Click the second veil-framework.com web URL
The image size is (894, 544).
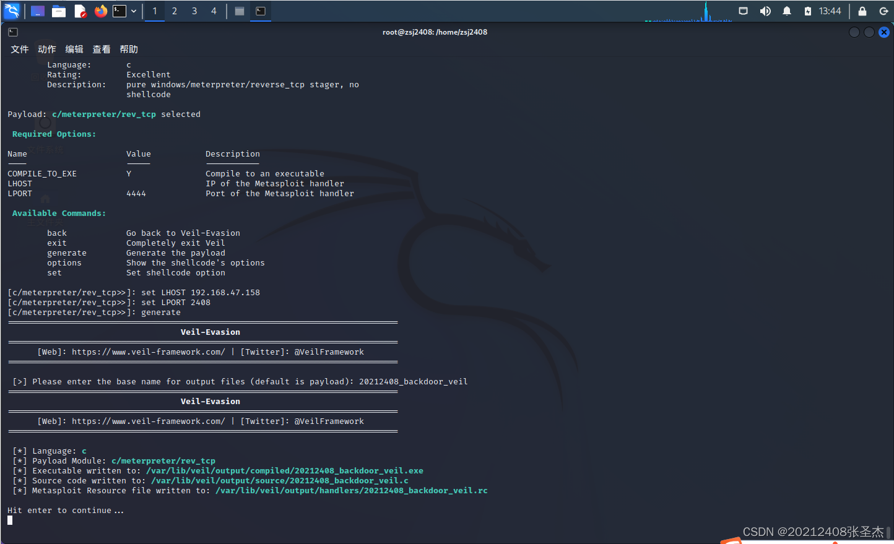tap(149, 421)
